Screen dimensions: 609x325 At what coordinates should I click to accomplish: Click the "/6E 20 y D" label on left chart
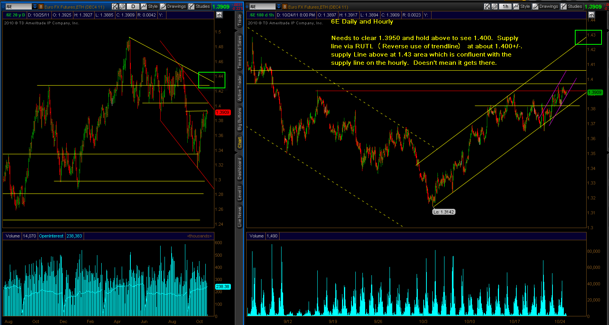(x=15, y=15)
